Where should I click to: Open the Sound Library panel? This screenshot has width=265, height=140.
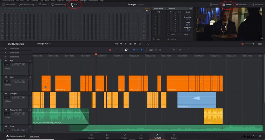click(59, 5)
